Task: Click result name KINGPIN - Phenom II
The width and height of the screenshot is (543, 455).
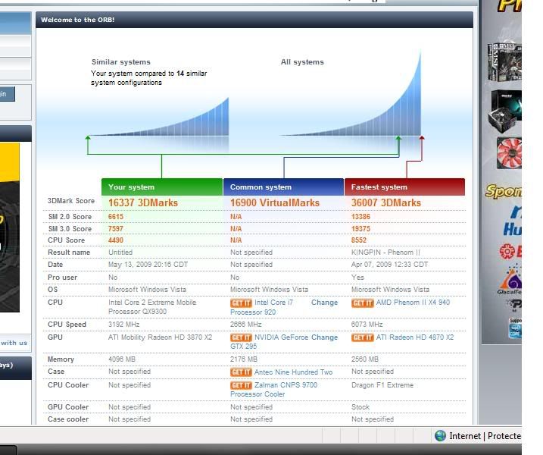Action: (385, 253)
